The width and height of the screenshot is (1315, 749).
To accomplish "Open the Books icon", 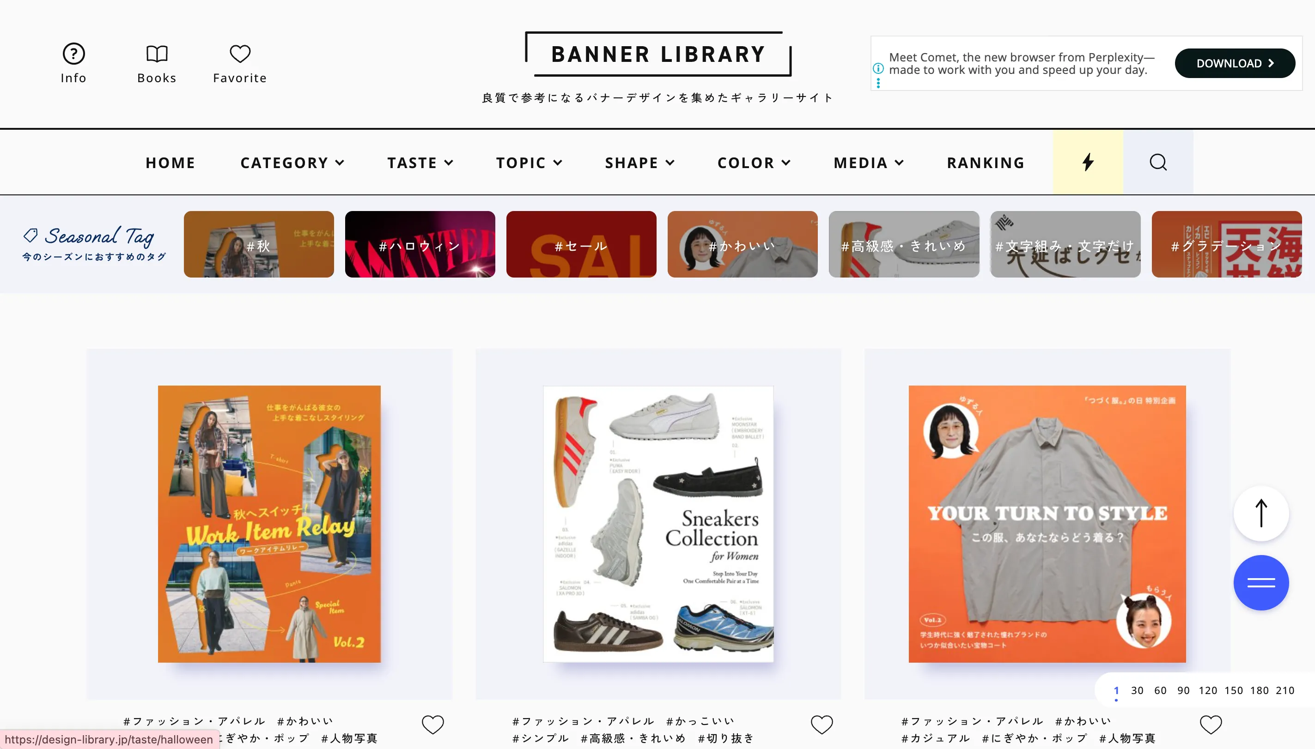I will (x=157, y=54).
